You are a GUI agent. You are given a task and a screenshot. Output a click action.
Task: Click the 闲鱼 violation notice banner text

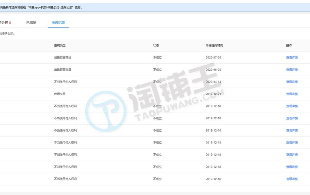tap(41, 7)
